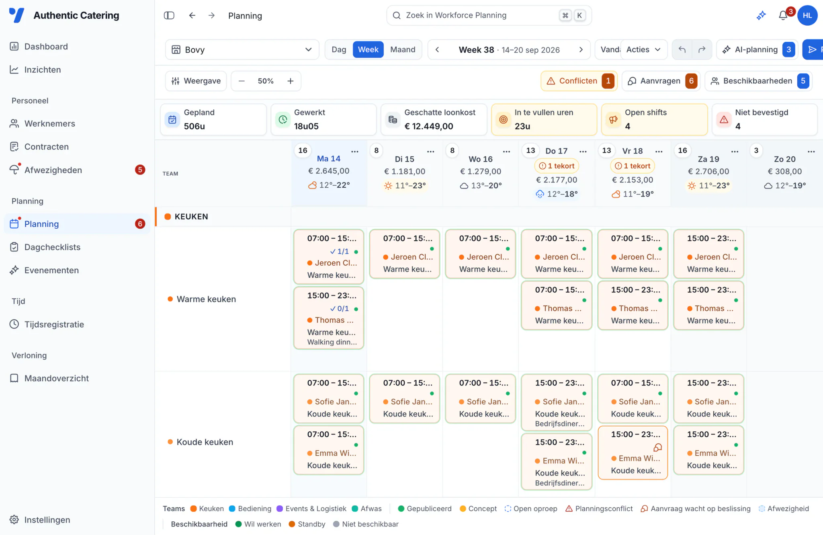Open Emma shift with pending request on Friday

pos(633,453)
